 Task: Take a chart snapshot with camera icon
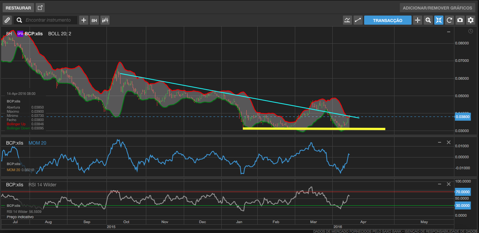click(460, 20)
